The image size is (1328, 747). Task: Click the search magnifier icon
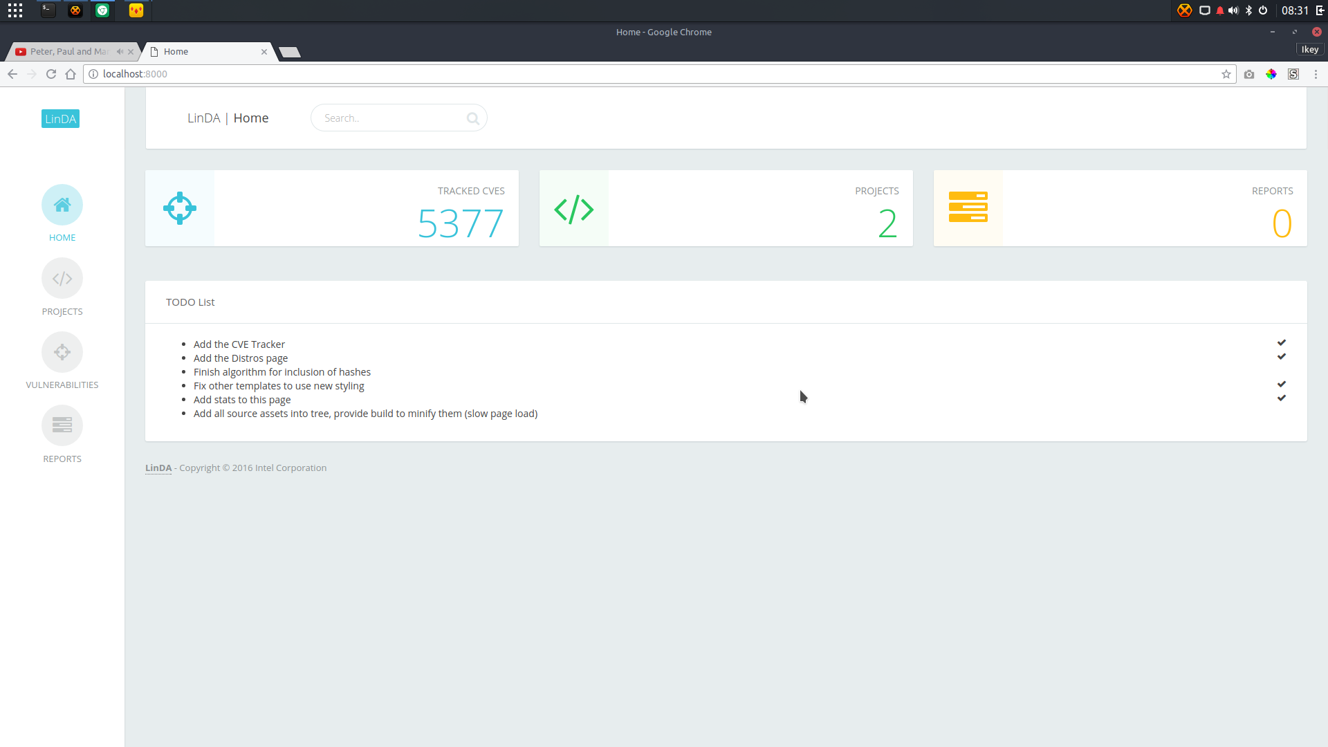(x=472, y=118)
